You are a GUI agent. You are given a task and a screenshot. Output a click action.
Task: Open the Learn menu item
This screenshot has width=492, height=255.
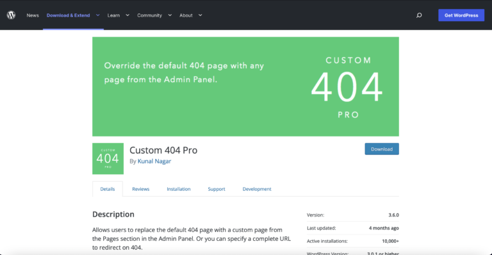click(x=113, y=15)
